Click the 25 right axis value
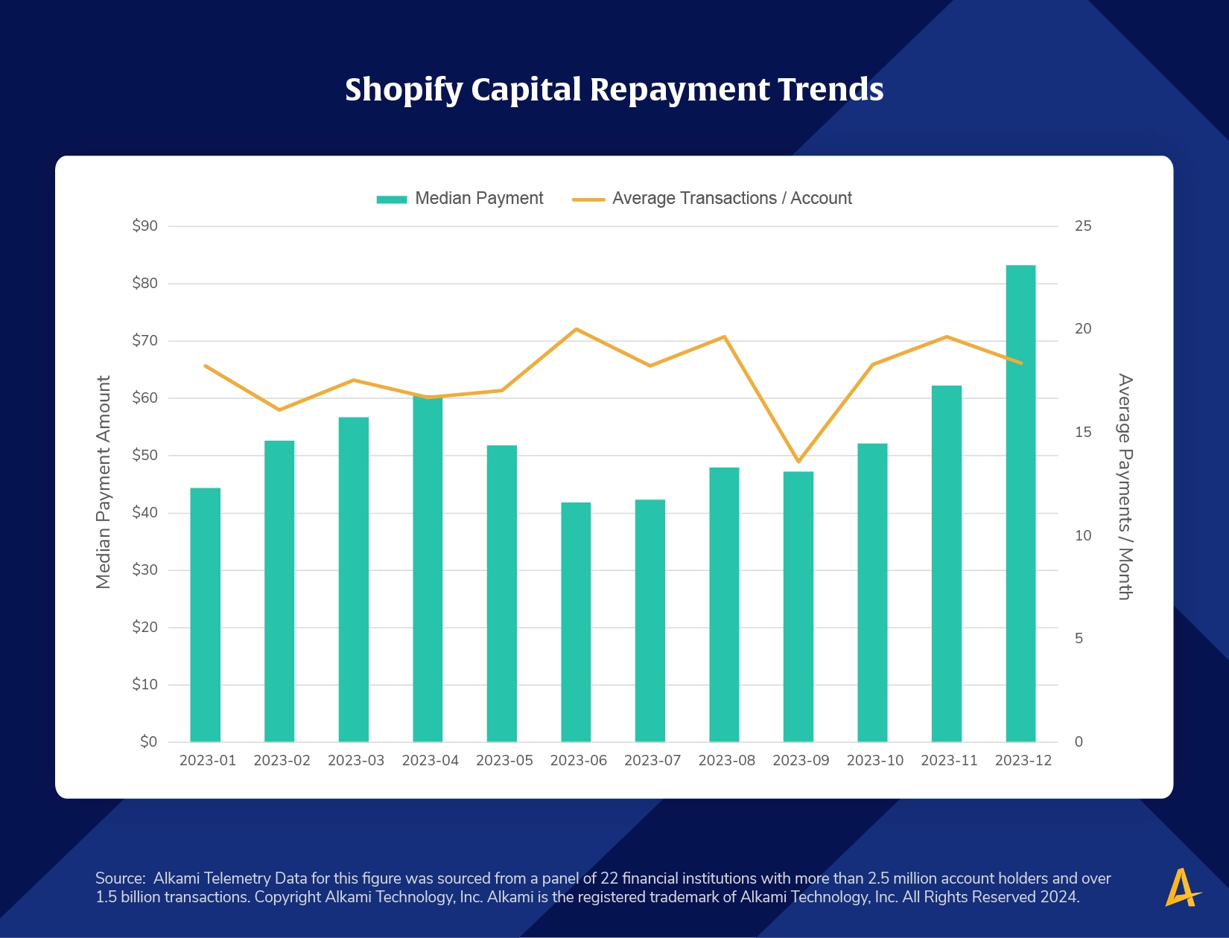The height and width of the screenshot is (938, 1229). pos(1083,226)
